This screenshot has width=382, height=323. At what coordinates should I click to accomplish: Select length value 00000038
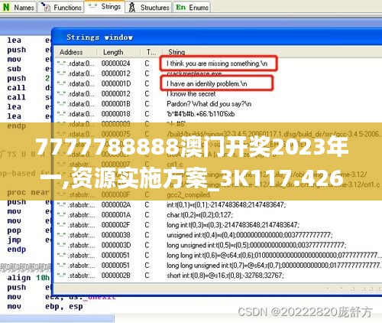click(x=116, y=235)
